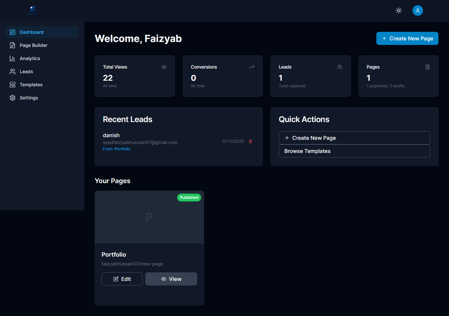Viewport: 449px width, 316px height.
Task: Open the From: Portfolio lead source link
Action: 116,149
